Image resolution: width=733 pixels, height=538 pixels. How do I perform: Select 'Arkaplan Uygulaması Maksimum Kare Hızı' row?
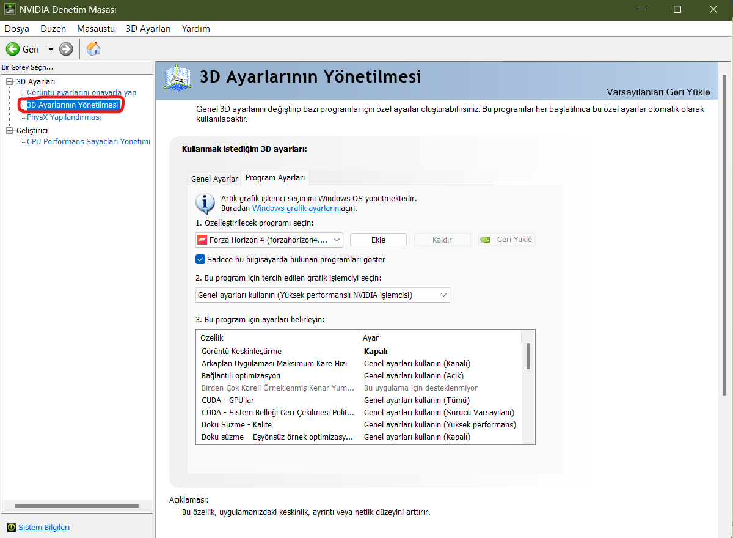point(360,364)
